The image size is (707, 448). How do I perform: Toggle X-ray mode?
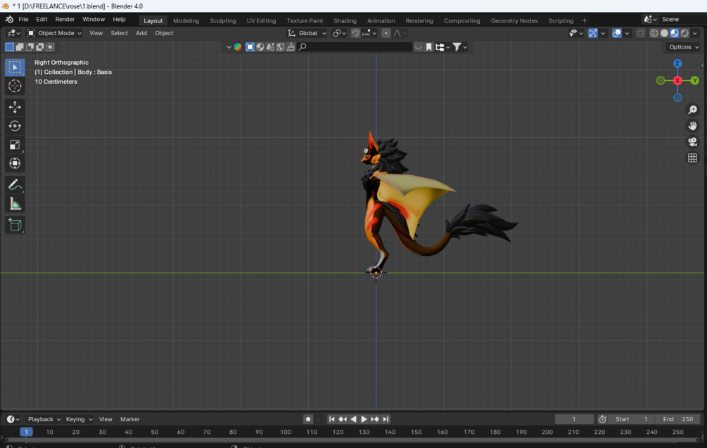(x=640, y=33)
